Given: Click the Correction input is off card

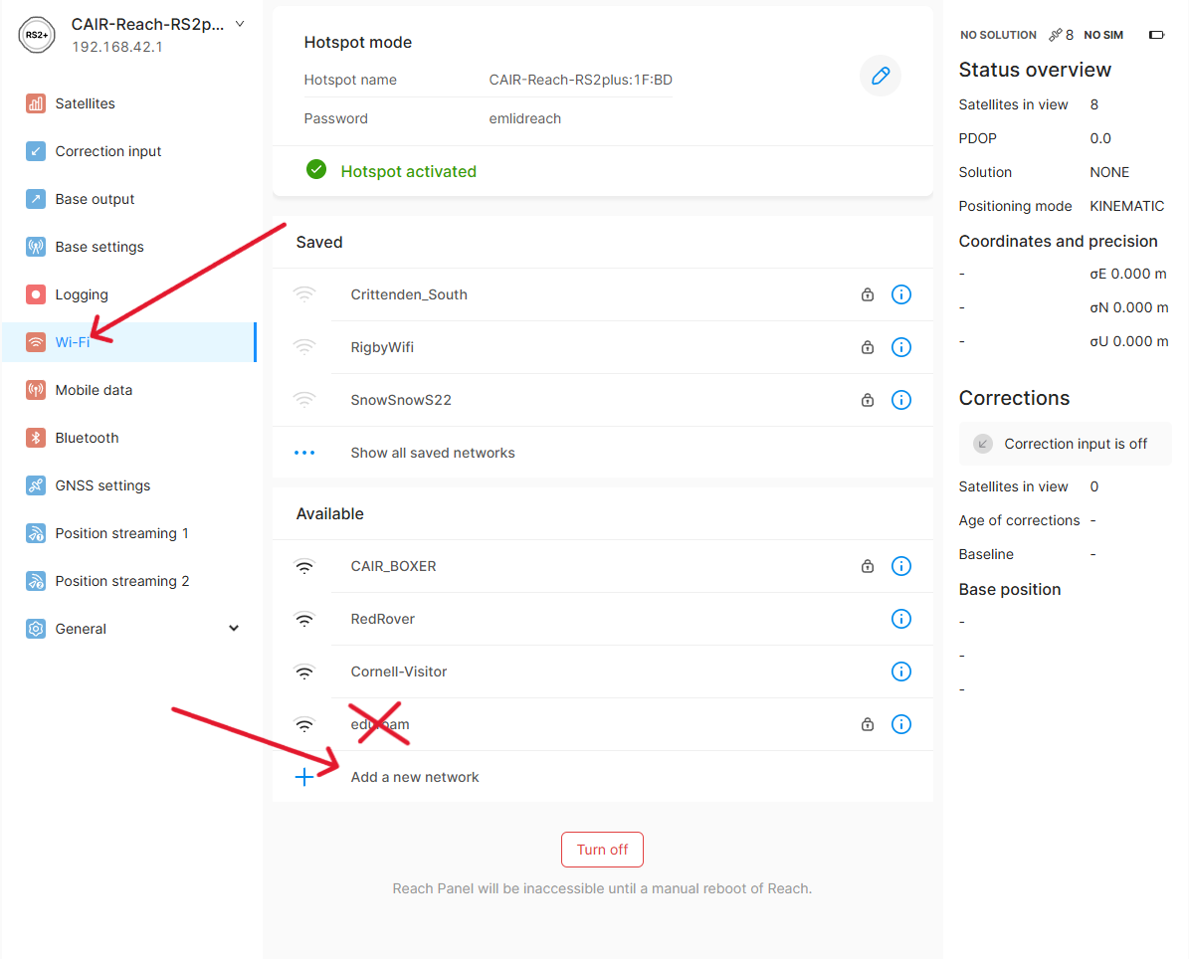Looking at the screenshot, I should pyautogui.click(x=1065, y=444).
